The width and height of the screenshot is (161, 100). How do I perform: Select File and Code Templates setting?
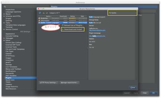[x=15, y=49]
